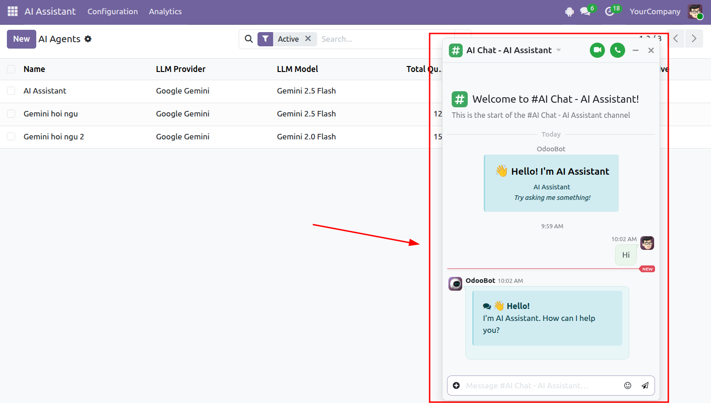Screen dimensions: 711x403
Task: Close the AI Chat window
Action: (x=651, y=50)
